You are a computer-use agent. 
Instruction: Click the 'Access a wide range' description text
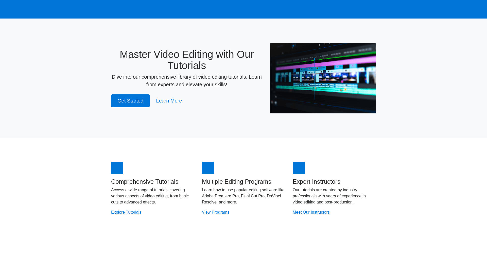[150, 196]
